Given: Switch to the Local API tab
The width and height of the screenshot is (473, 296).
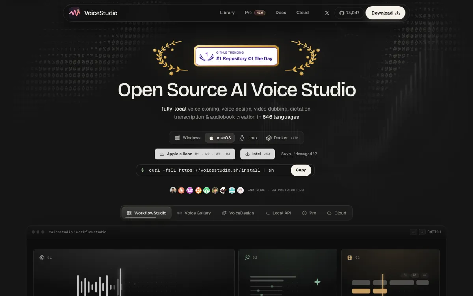Looking at the screenshot, I should coord(278,213).
